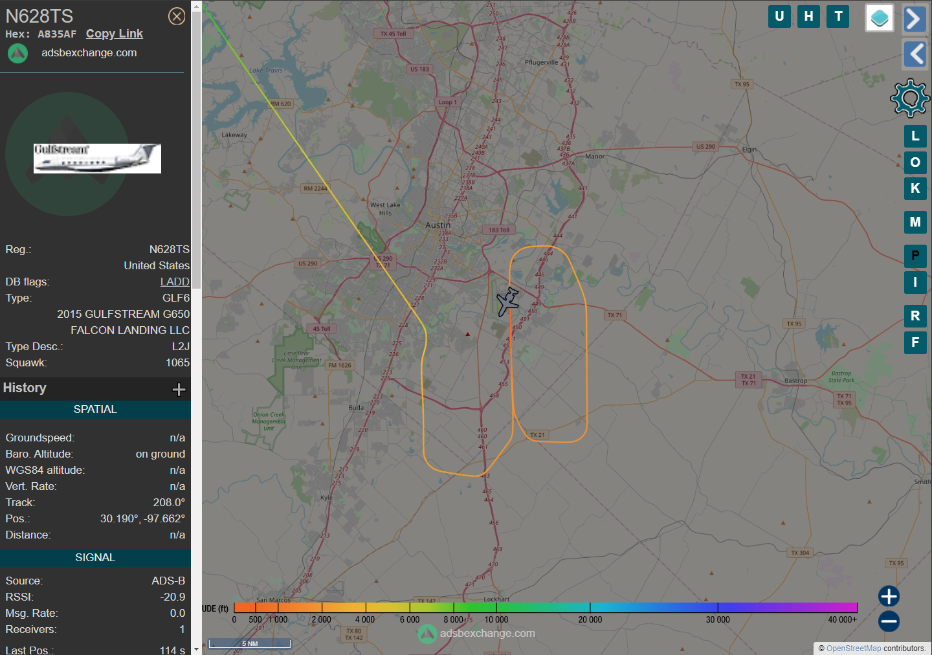The width and height of the screenshot is (932, 655).
Task: Select the type value GLF6
Action: point(176,298)
